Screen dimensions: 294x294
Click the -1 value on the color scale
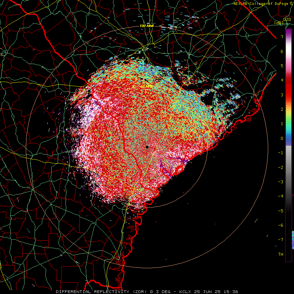pyautogui.click(x=281, y=153)
